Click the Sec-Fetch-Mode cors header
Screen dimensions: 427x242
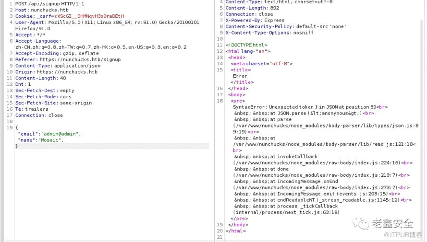click(x=43, y=97)
